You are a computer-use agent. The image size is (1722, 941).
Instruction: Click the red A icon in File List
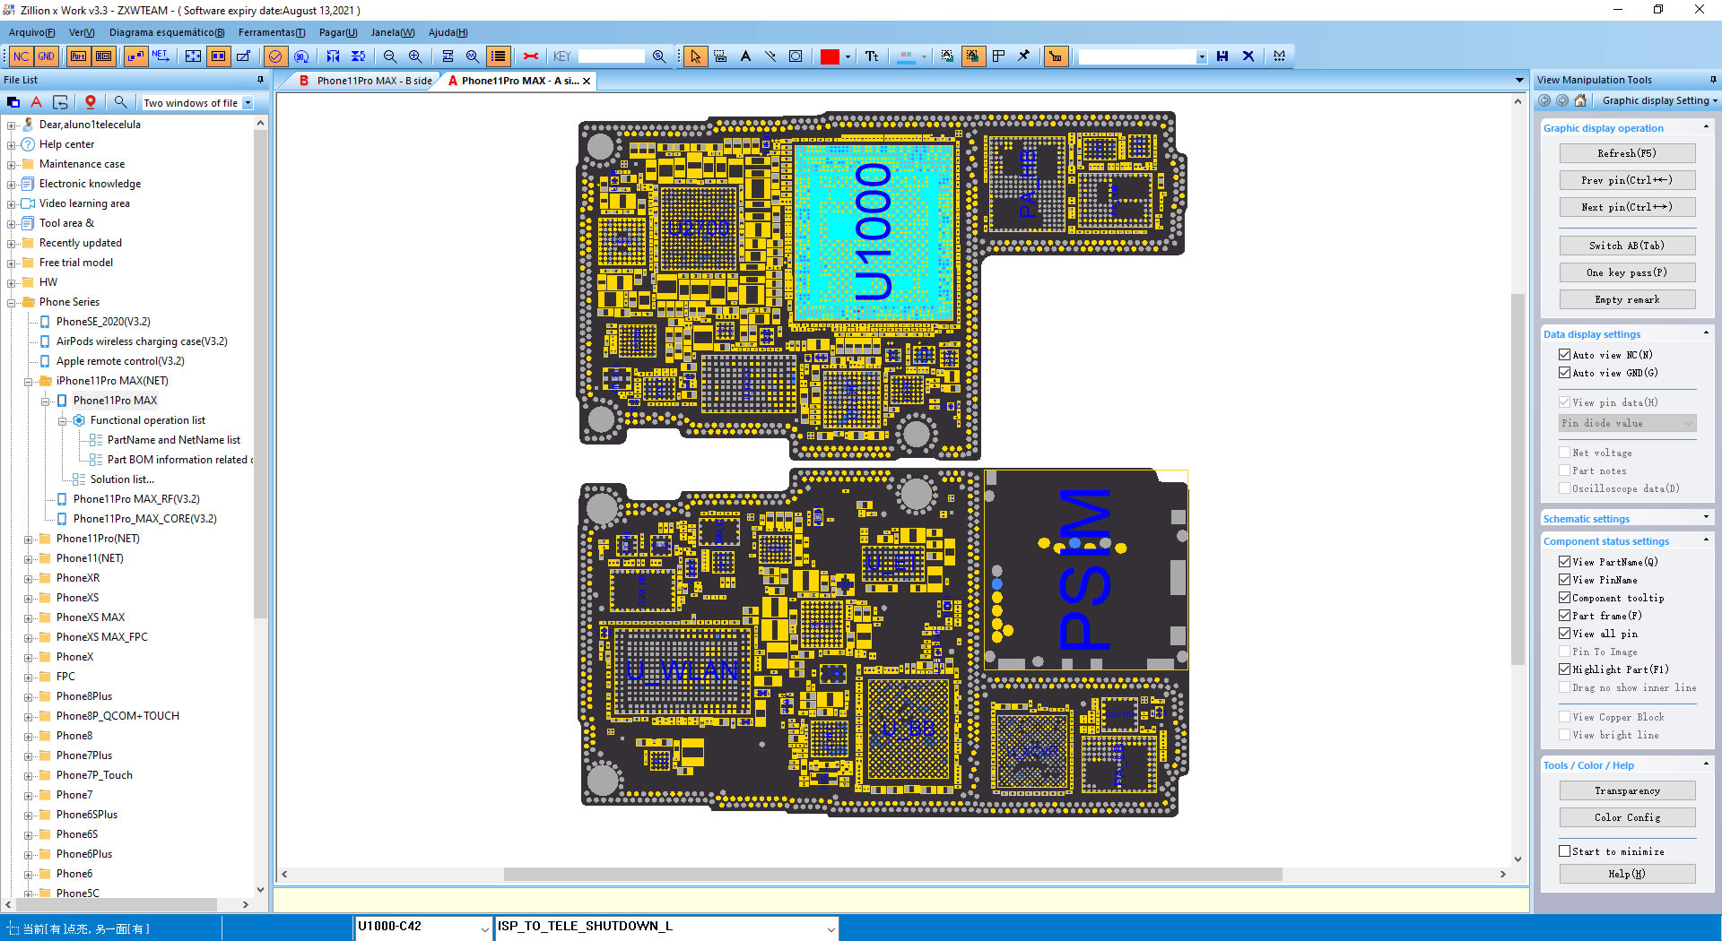click(x=37, y=102)
